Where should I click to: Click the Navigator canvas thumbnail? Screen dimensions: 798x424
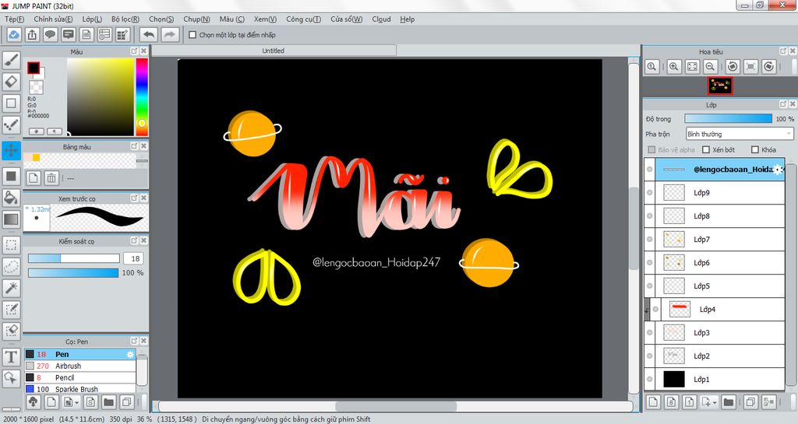(x=720, y=86)
